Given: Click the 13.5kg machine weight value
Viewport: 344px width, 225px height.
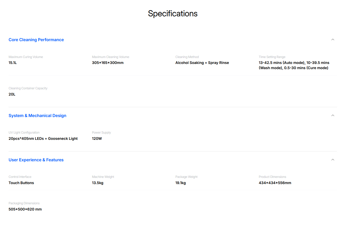Looking at the screenshot, I should click(98, 183).
